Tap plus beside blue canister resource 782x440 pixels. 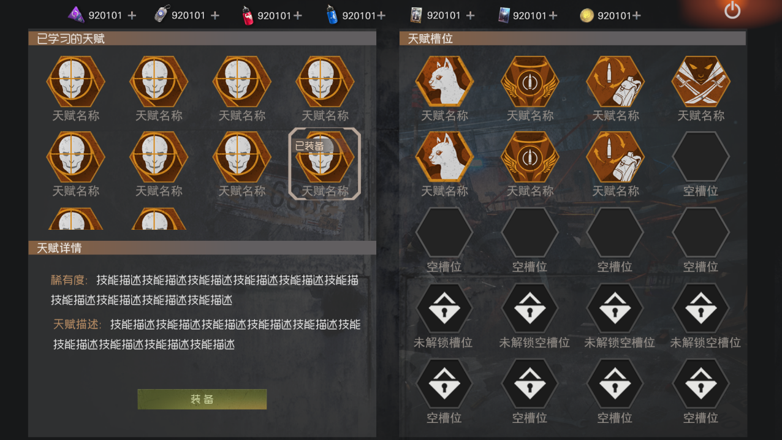click(x=381, y=15)
